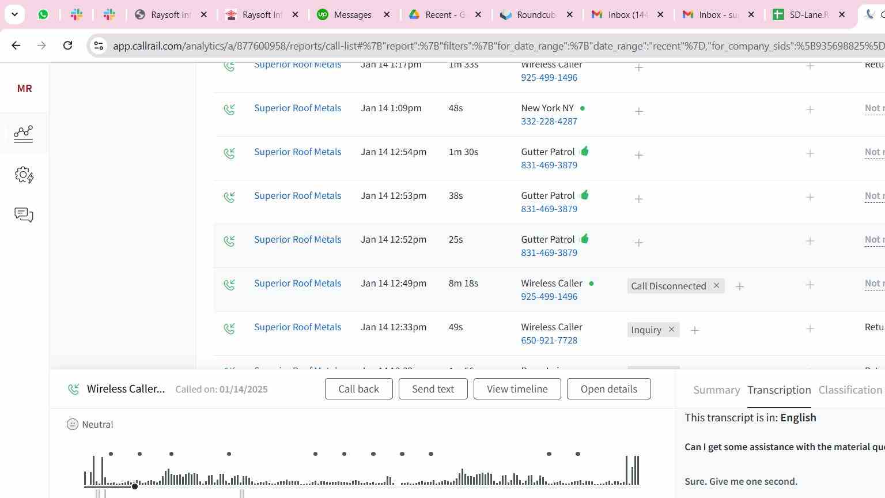Open the Summary tab in call panel
The height and width of the screenshot is (498, 885).
tap(716, 390)
